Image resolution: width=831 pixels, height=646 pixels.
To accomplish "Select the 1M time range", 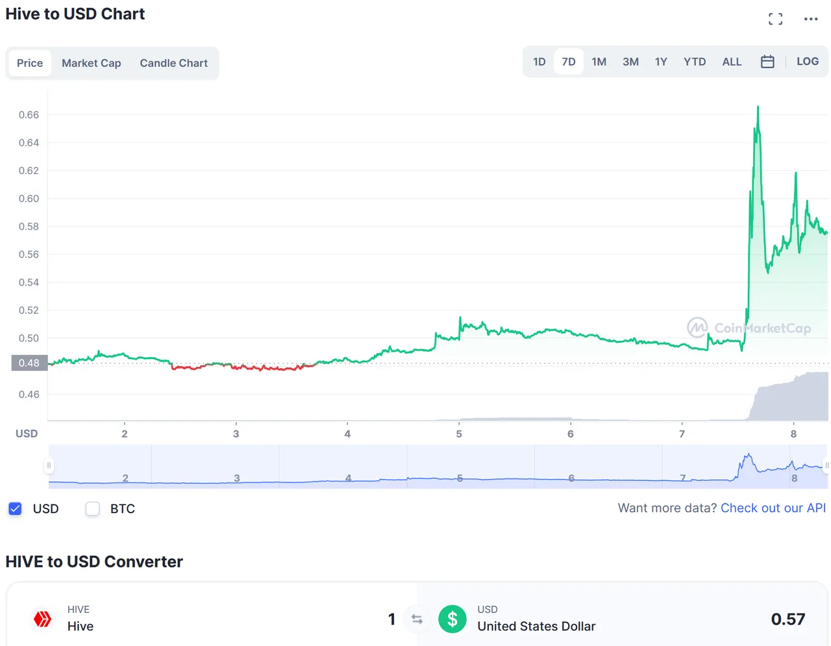I will [599, 62].
